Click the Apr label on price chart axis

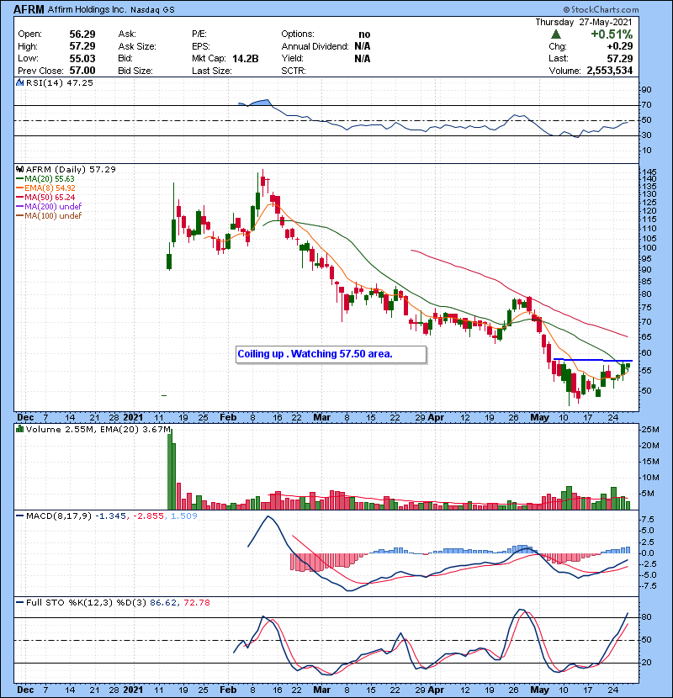[436, 418]
